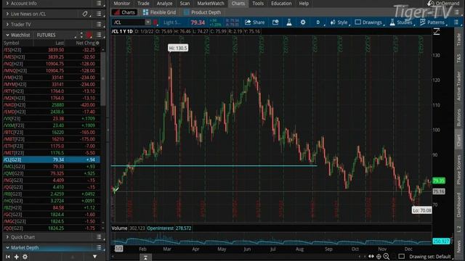This screenshot has width=465, height=261.
Task: Collapse the Watchlist section
Action: click(x=7, y=35)
